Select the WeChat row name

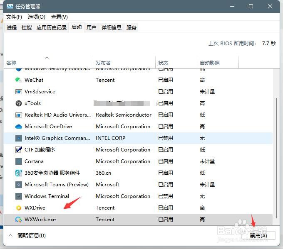[34, 80]
